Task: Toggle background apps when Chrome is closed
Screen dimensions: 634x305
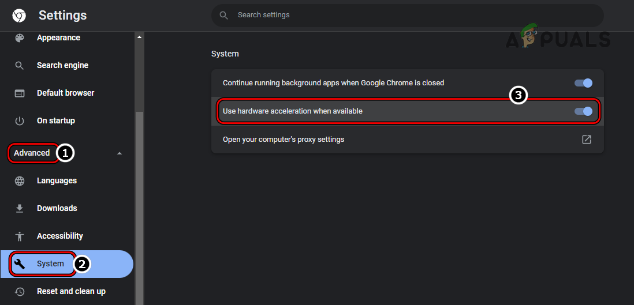Action: click(583, 83)
